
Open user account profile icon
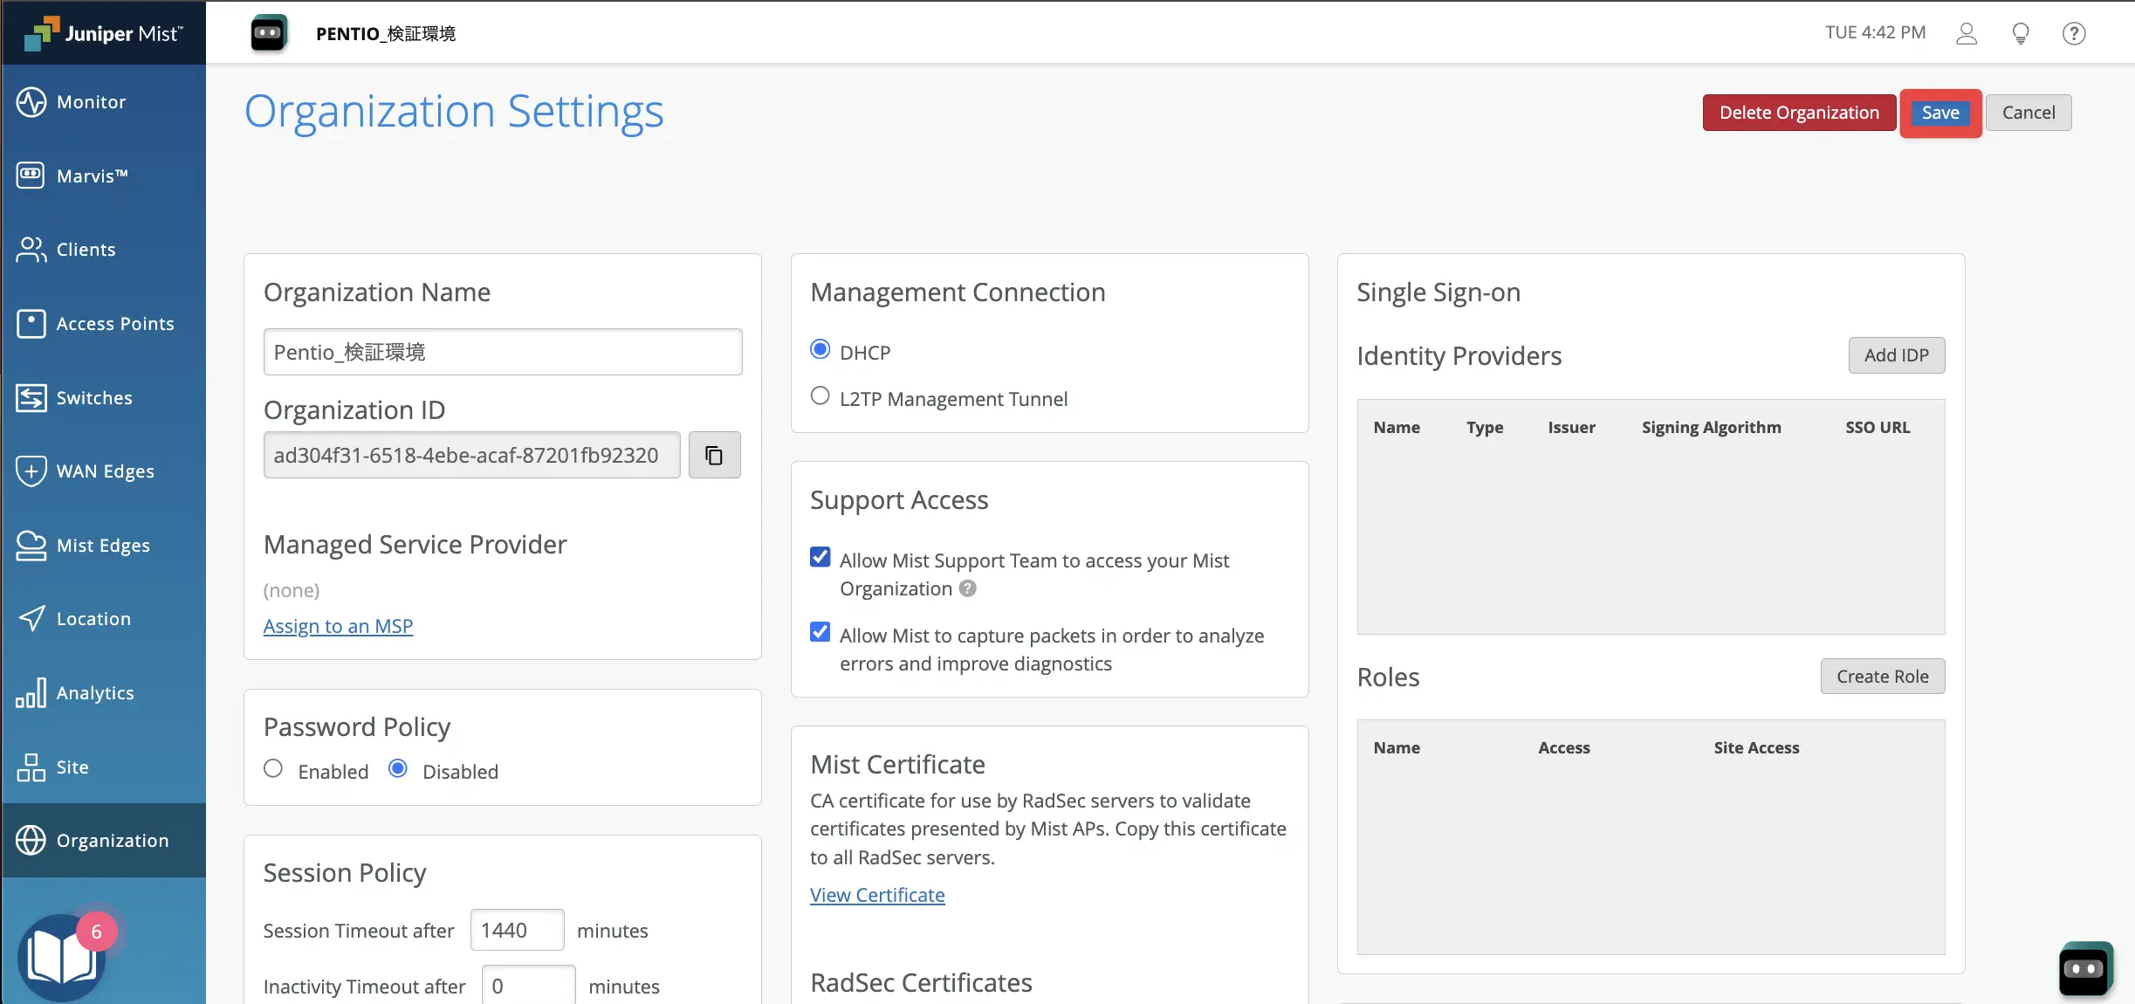(x=1967, y=33)
